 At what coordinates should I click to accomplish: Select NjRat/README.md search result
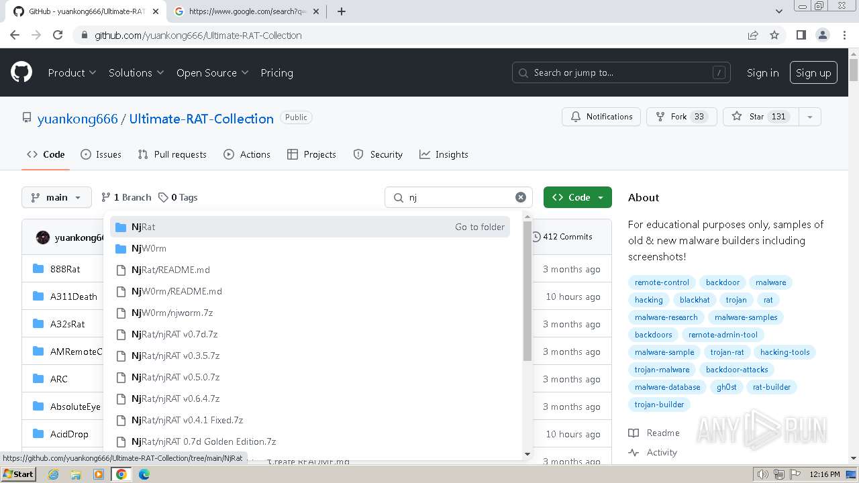click(x=310, y=270)
